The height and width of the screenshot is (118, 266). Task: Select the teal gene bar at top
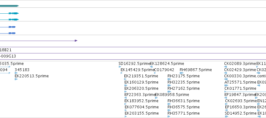coord(9,6)
